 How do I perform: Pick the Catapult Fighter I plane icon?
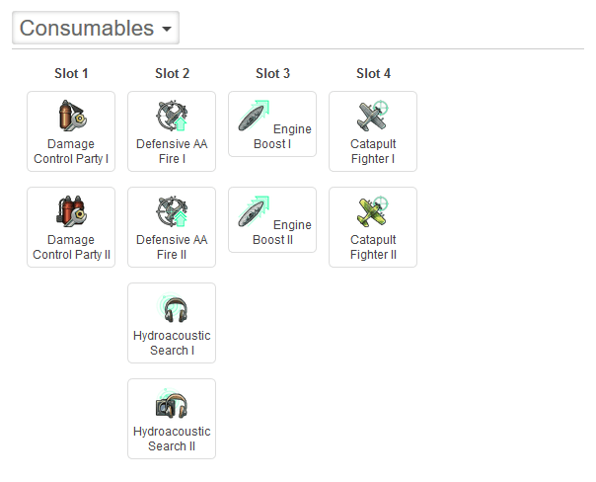pos(373,117)
